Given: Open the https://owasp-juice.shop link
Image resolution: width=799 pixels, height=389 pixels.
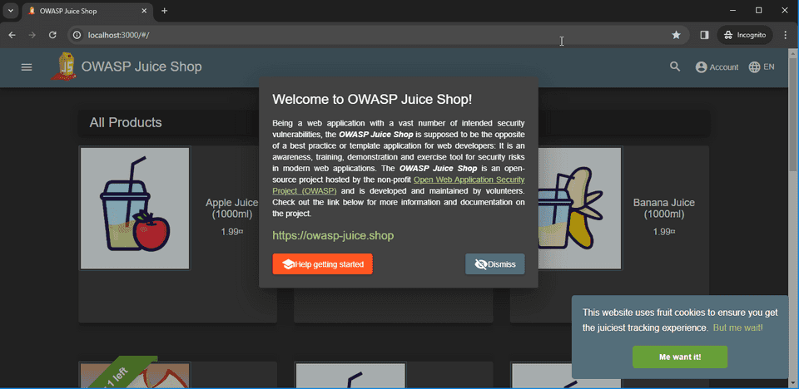Looking at the screenshot, I should [333, 236].
